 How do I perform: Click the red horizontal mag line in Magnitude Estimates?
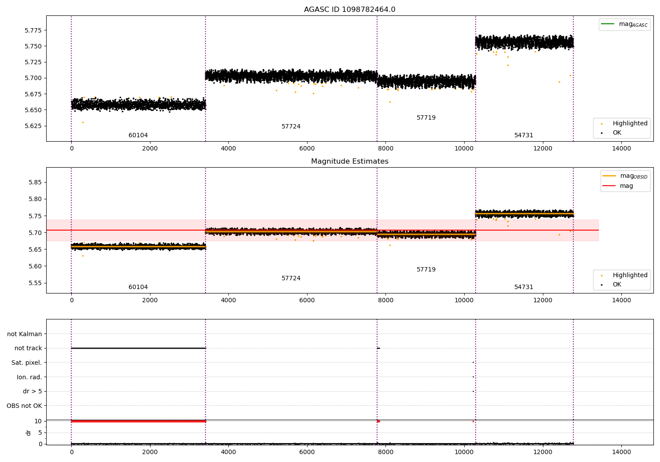[323, 230]
